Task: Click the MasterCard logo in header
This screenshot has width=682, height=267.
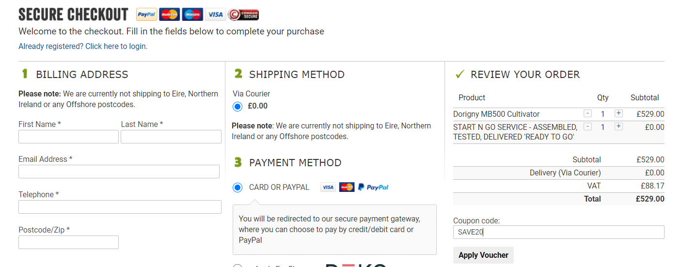Action: (169, 15)
